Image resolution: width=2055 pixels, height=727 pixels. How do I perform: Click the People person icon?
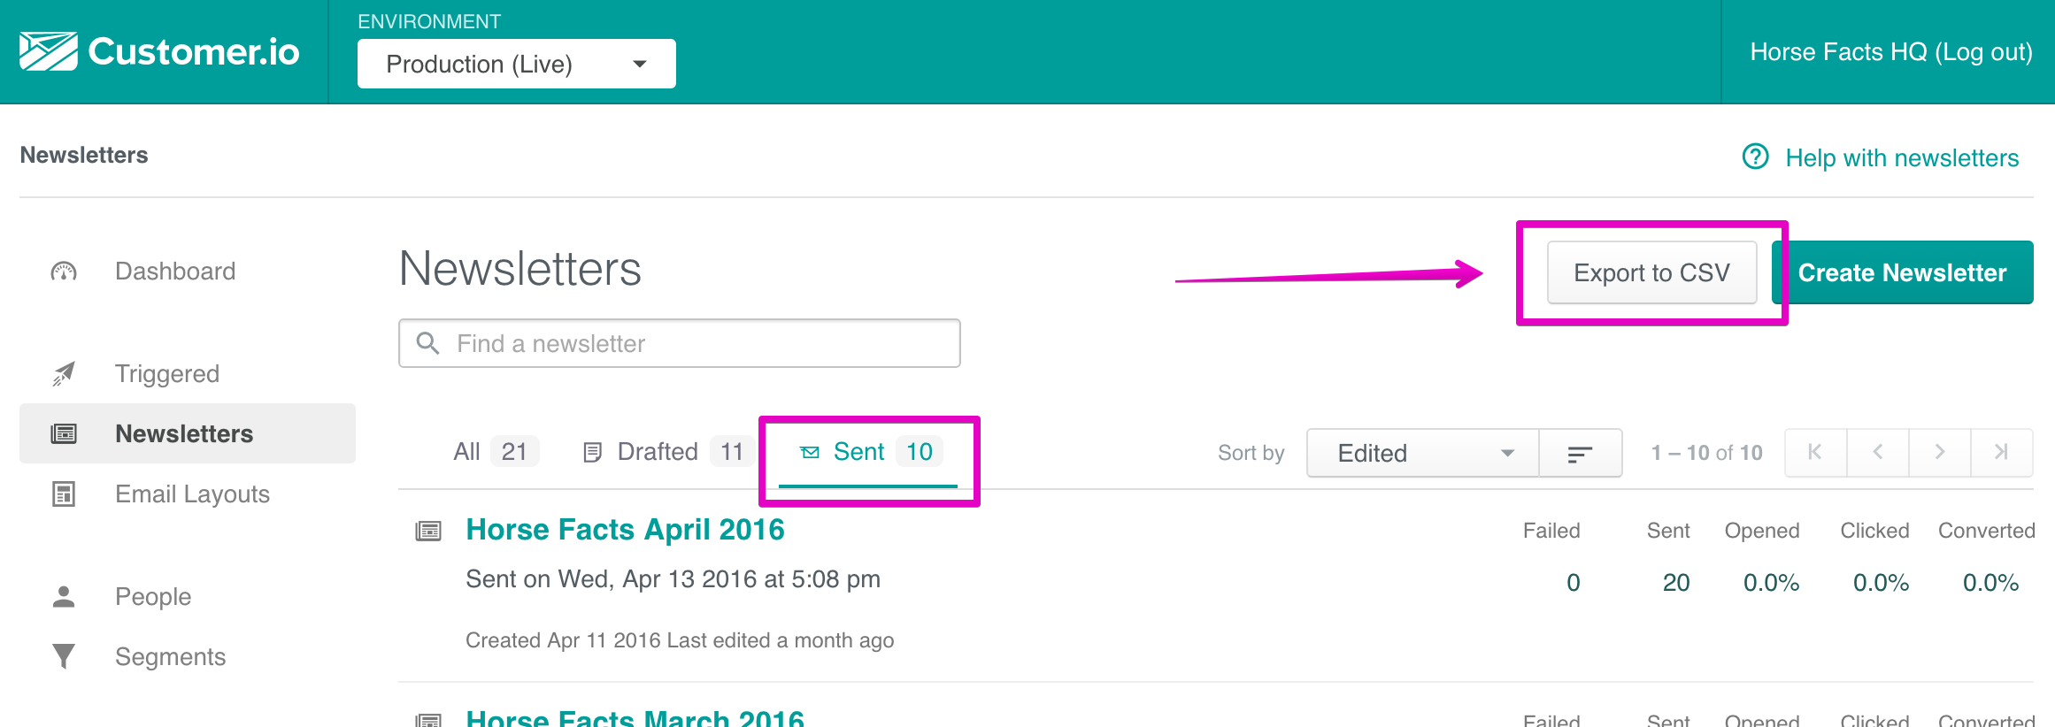pos(64,597)
